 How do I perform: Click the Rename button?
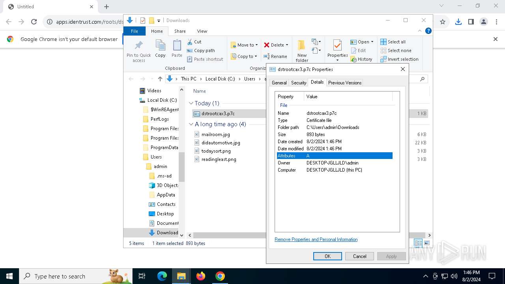click(275, 56)
